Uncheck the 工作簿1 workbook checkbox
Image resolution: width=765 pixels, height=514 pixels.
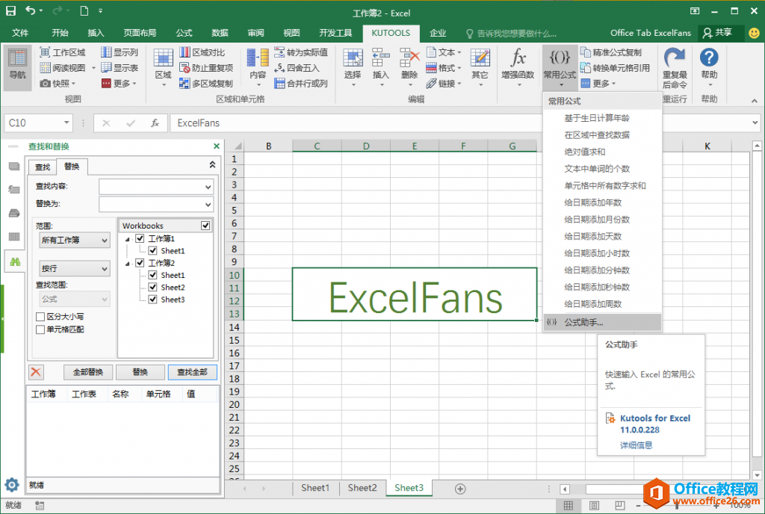(x=140, y=238)
